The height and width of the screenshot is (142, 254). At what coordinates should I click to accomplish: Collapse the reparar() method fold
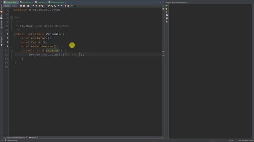12,50
